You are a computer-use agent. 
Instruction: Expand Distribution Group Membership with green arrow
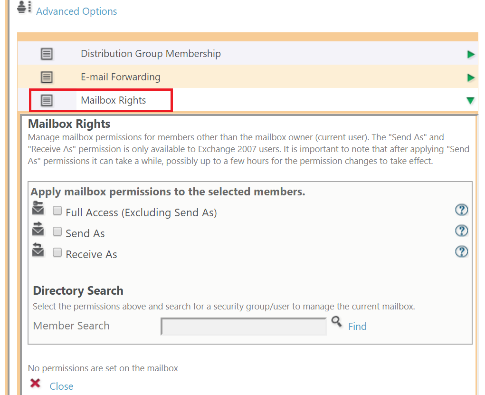tap(471, 55)
